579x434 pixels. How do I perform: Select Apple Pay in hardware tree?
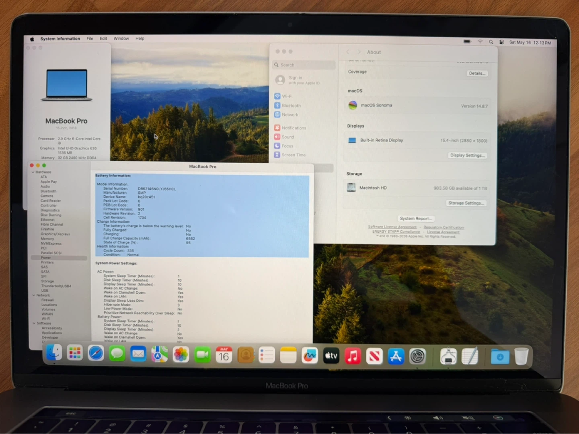tap(48, 182)
